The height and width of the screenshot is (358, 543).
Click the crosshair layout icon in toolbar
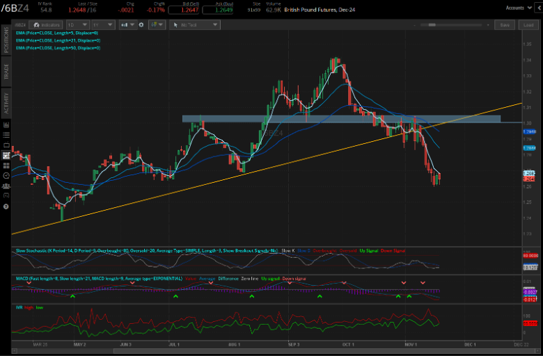pos(157,25)
